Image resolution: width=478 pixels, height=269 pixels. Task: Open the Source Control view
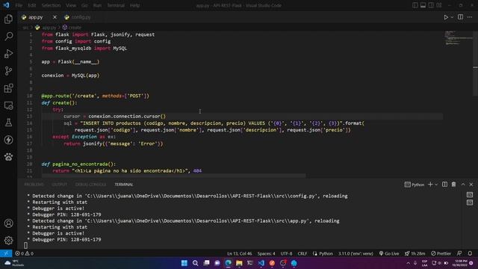(x=8, y=71)
